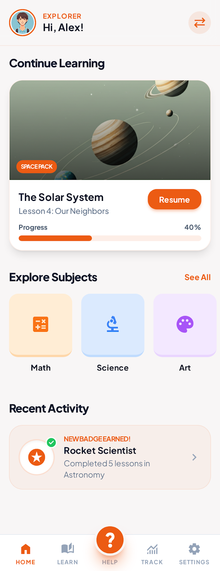
Task: Select the Rocket Scientist badge star icon
Action: tap(37, 457)
